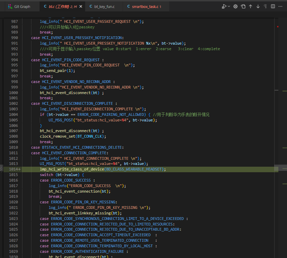Image resolution: width=287 pixels, height=258 pixels.
Task: Open the dropdown arrow beside Run/Debug
Action: [x=229, y=7]
